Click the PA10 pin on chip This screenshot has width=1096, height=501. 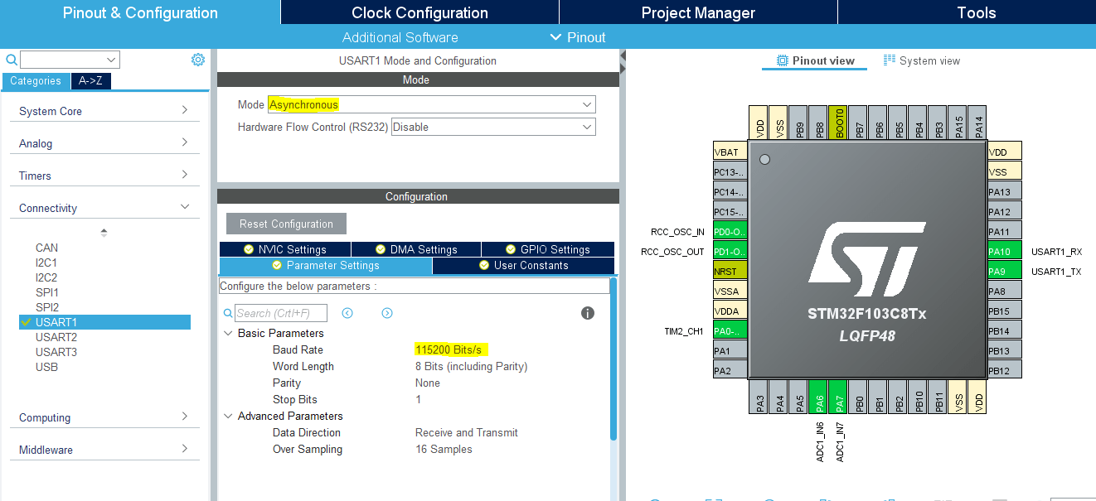pyautogui.click(x=1004, y=252)
